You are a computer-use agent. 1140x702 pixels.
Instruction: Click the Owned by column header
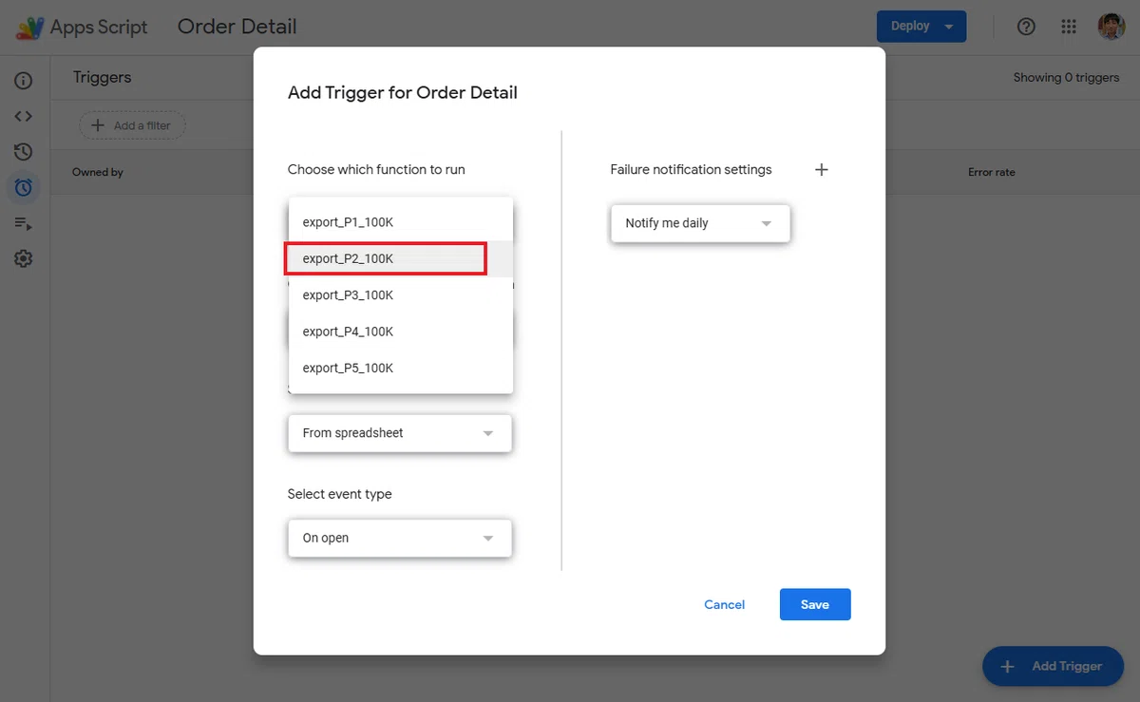pos(98,172)
